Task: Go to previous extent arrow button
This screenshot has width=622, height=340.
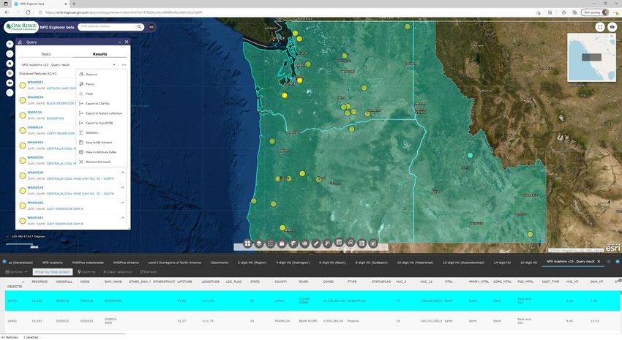Action: click(10, 83)
